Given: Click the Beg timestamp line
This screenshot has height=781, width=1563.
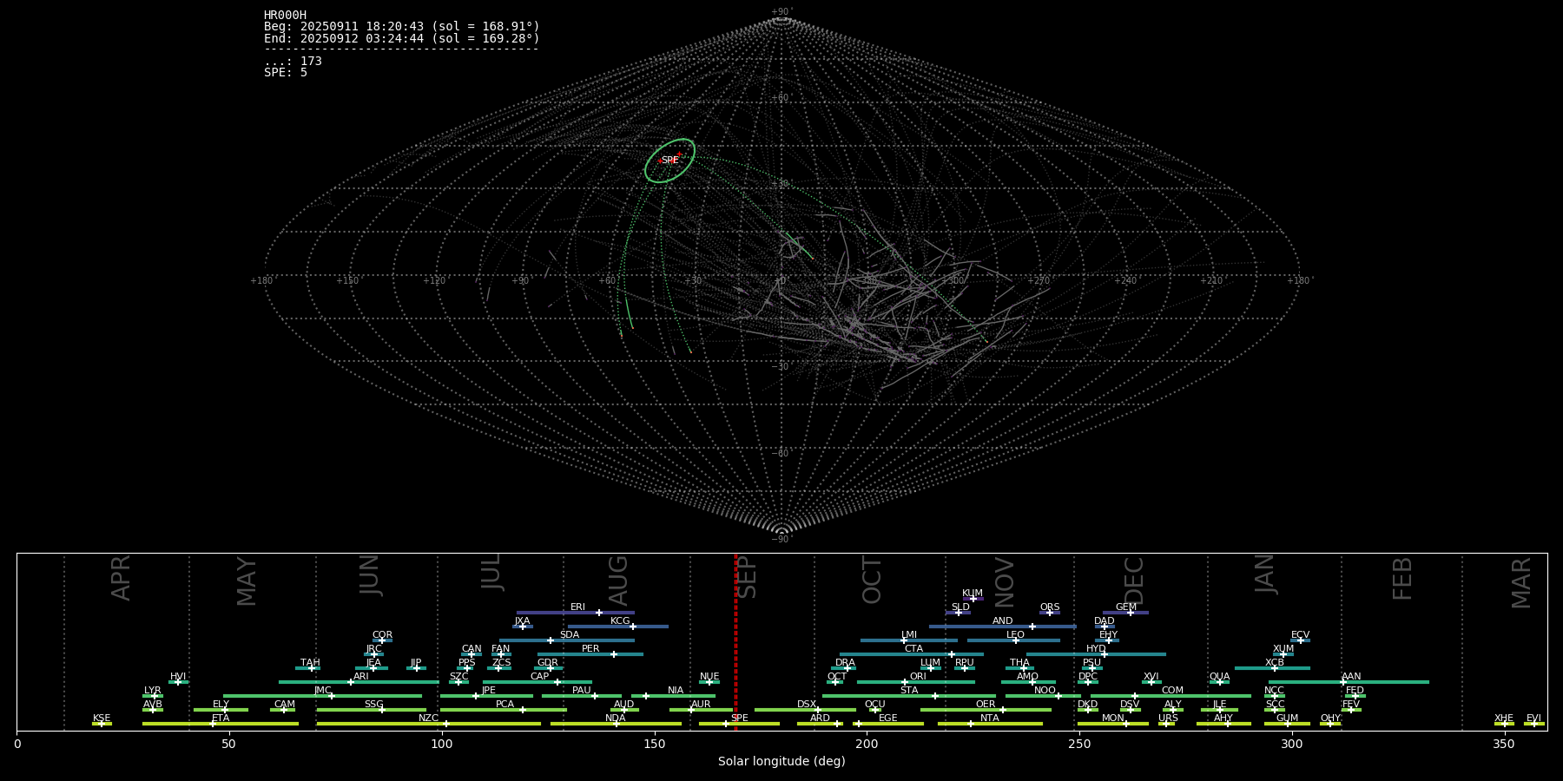Looking at the screenshot, I should (x=402, y=27).
